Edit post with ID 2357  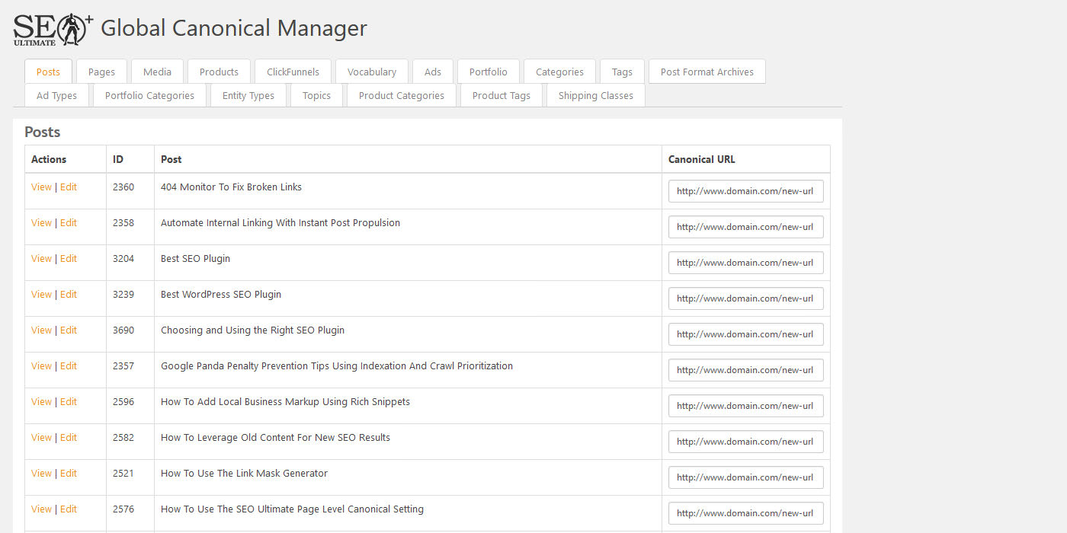click(x=69, y=366)
